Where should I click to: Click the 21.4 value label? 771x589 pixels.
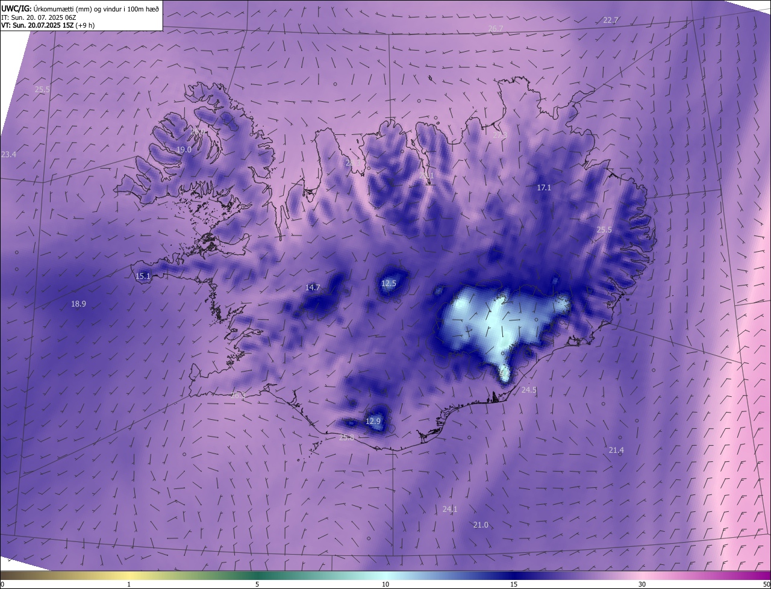point(616,450)
